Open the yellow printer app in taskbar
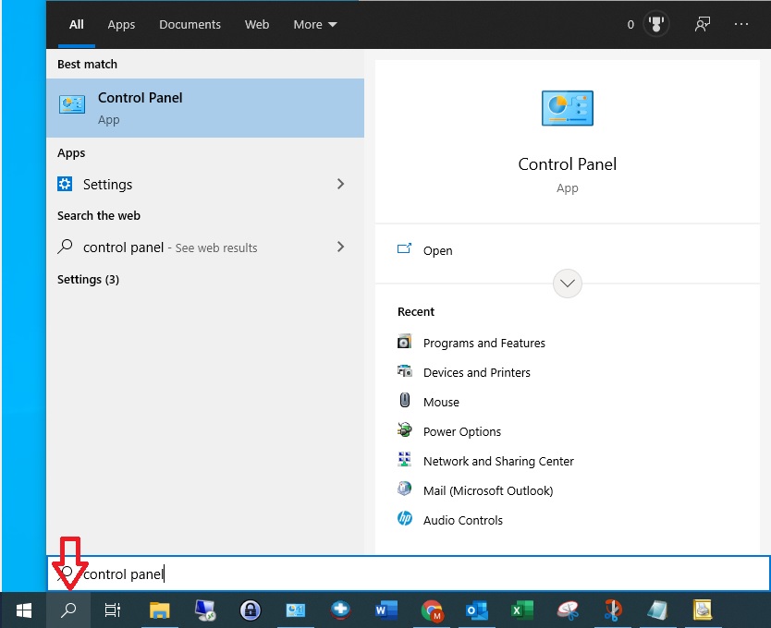 tap(703, 610)
